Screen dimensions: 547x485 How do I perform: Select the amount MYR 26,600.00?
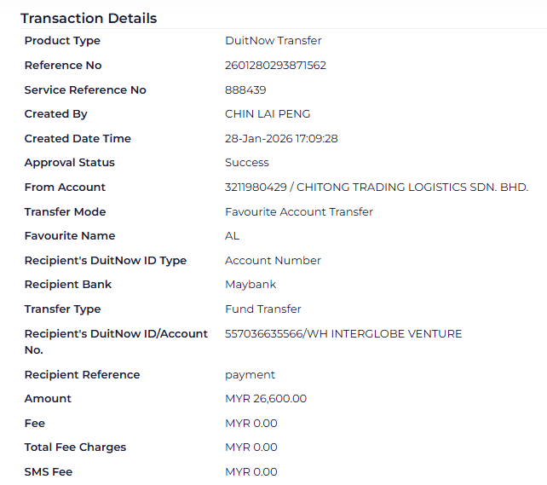[266, 399]
